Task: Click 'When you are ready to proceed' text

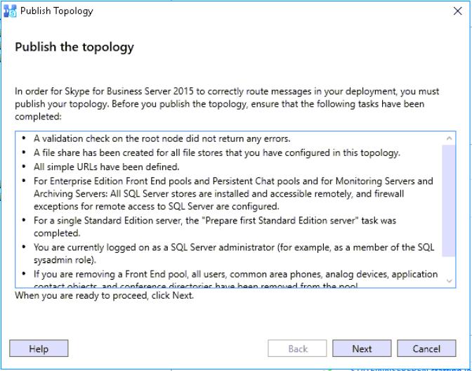Action: tap(104, 295)
